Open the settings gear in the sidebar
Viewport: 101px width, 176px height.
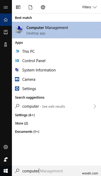[x=6, y=147]
